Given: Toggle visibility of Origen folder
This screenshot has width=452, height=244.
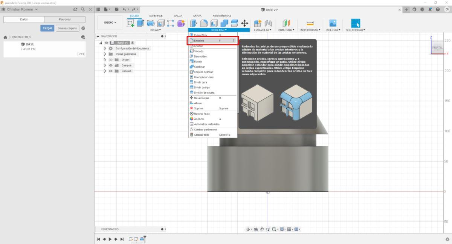Looking at the screenshot, I should [x=111, y=60].
